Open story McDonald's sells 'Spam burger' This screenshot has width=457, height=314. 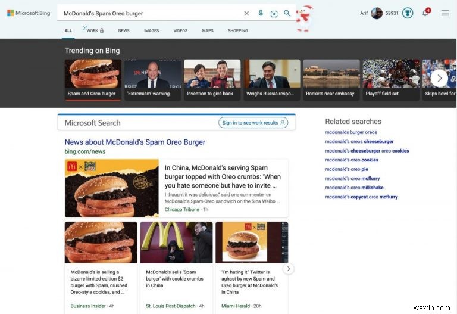174,279
